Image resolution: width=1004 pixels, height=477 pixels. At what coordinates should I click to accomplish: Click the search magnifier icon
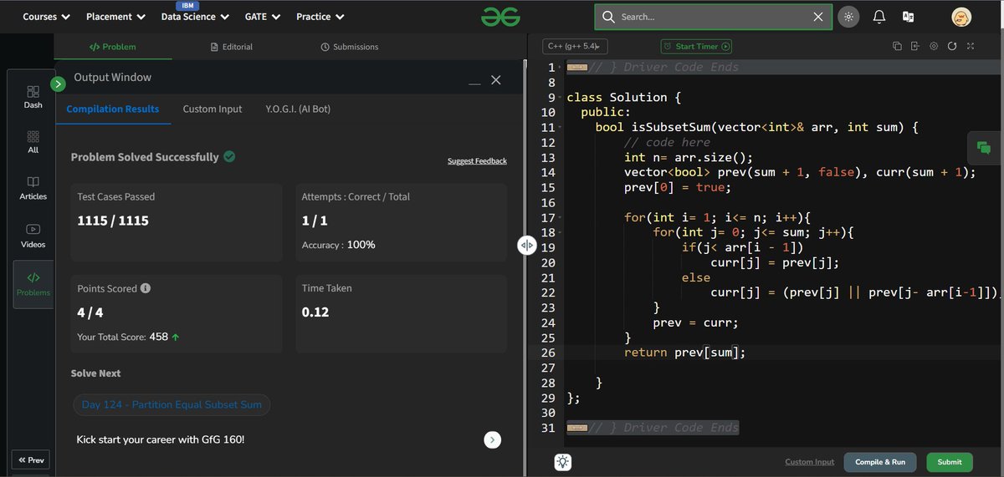click(608, 17)
